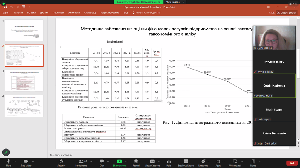This screenshot has height=168, width=300.
Task: Switch to the Главная ribbon tab
Action: [18, 13]
